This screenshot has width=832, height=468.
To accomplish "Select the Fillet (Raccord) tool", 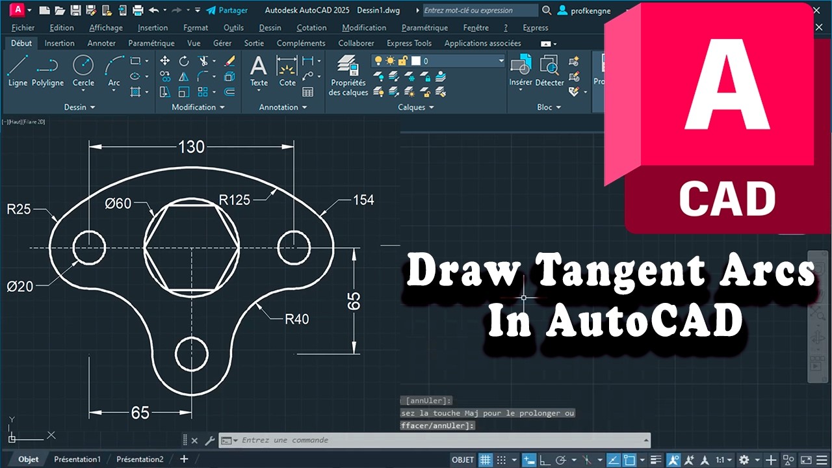I will pyautogui.click(x=203, y=77).
